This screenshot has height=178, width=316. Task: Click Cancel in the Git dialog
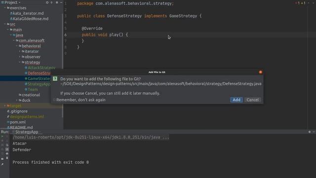[x=252, y=100]
